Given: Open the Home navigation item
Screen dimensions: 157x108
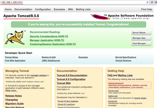Looking at the screenshot, I should pos(8,9).
